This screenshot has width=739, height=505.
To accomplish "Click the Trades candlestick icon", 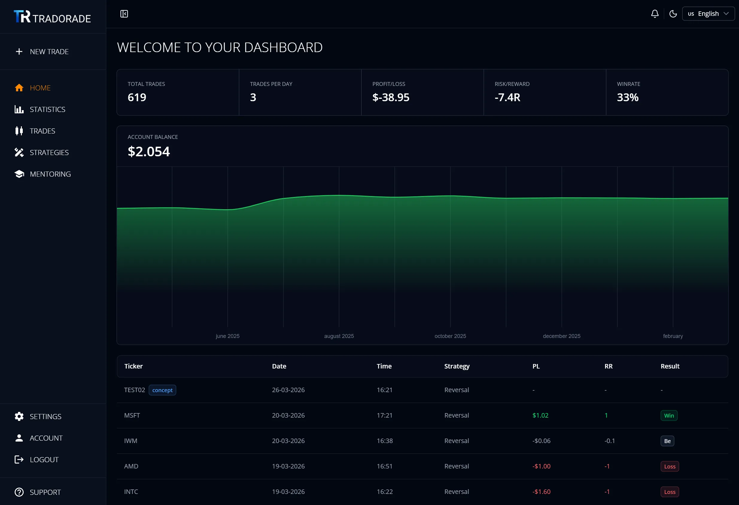I will [19, 131].
